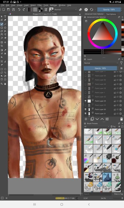
Task: Select the Freehand Brush tool
Action: click(2, 24)
